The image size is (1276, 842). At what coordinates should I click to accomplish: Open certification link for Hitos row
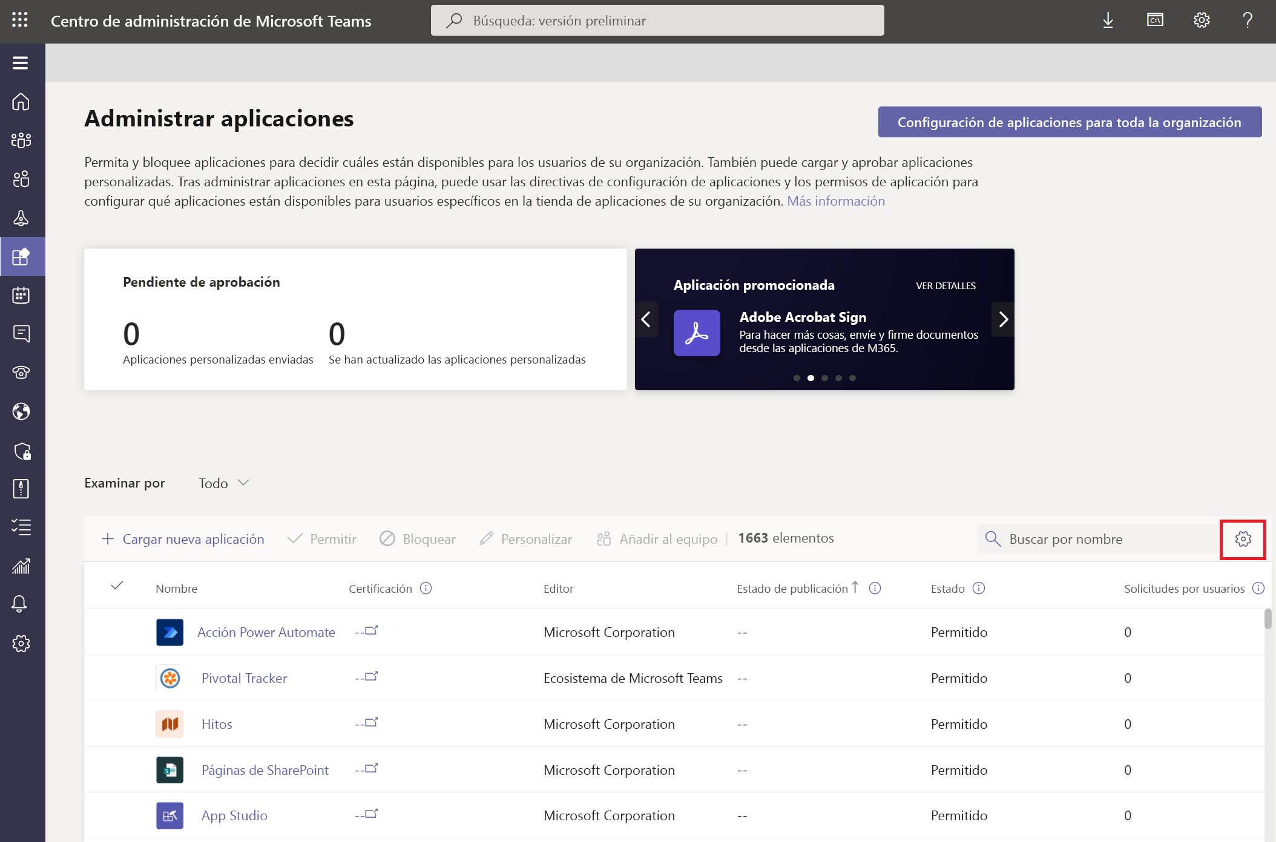coord(367,723)
